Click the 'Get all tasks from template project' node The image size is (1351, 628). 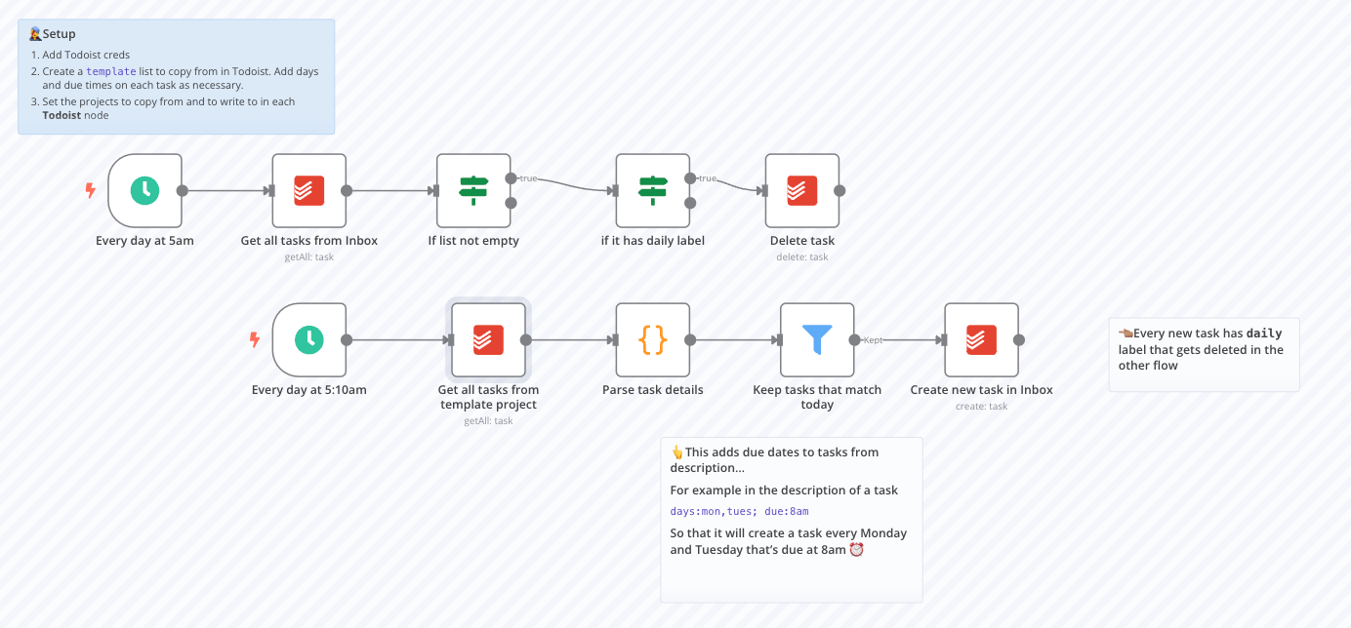(x=488, y=339)
